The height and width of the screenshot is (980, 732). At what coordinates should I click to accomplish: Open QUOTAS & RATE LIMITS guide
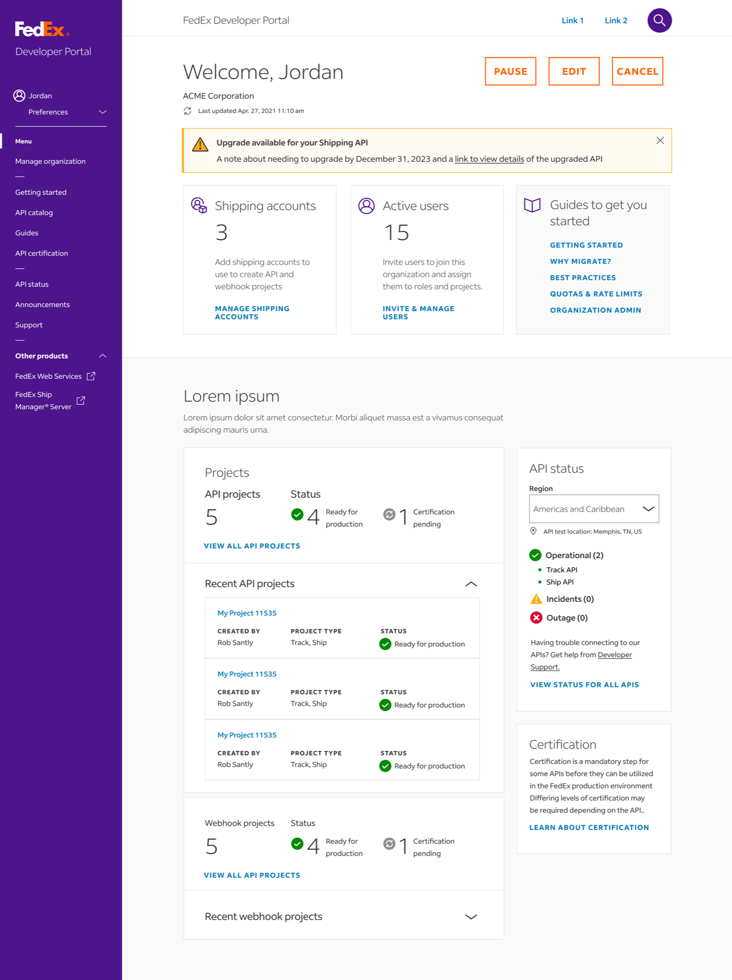tap(596, 294)
